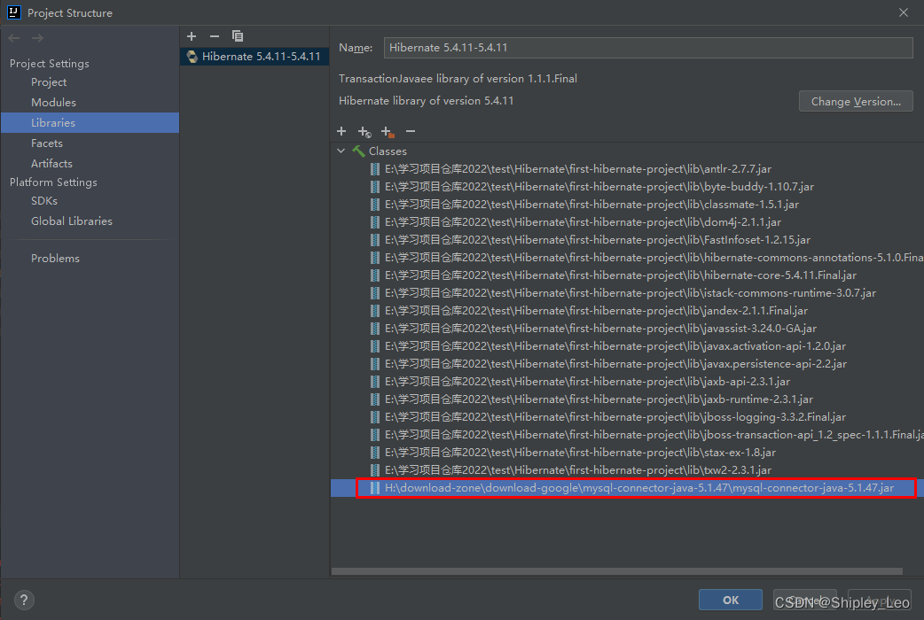Click the horizontal scrollbar of jar list
The image size is (924, 620).
pos(617,571)
